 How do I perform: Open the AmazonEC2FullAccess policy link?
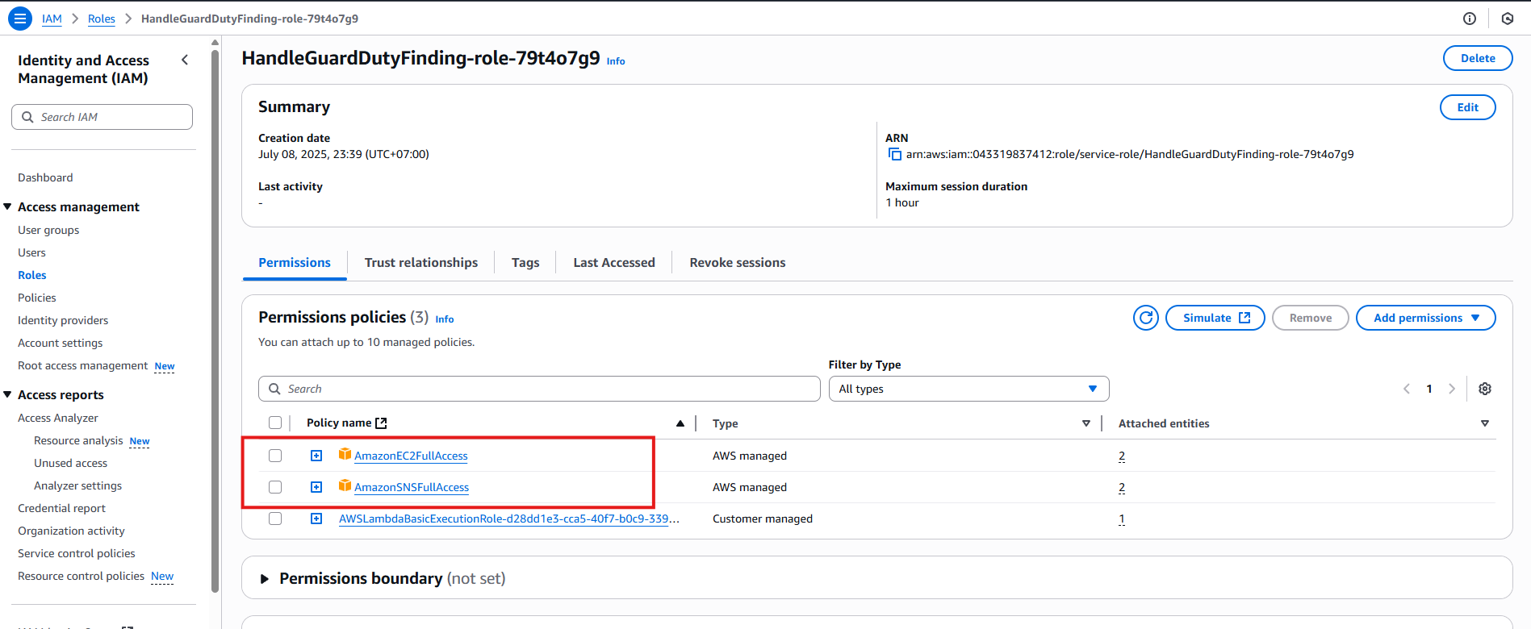pyautogui.click(x=411, y=456)
